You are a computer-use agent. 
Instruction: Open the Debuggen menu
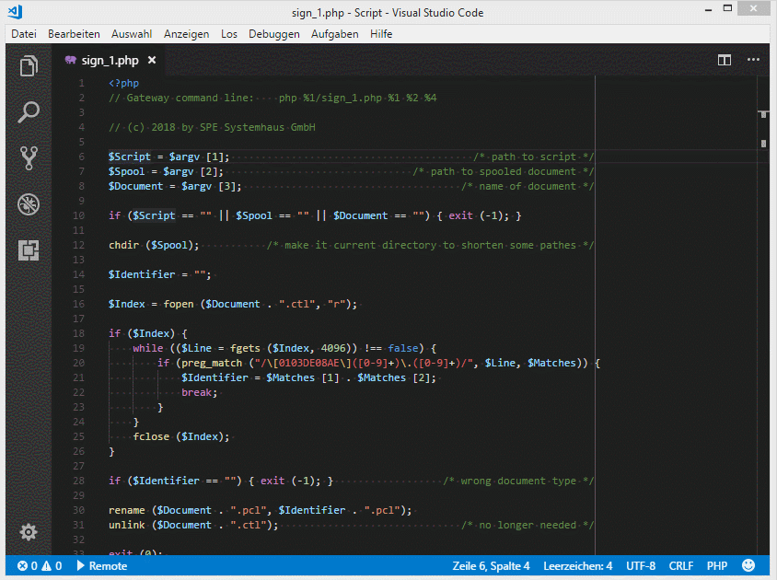pyautogui.click(x=274, y=34)
